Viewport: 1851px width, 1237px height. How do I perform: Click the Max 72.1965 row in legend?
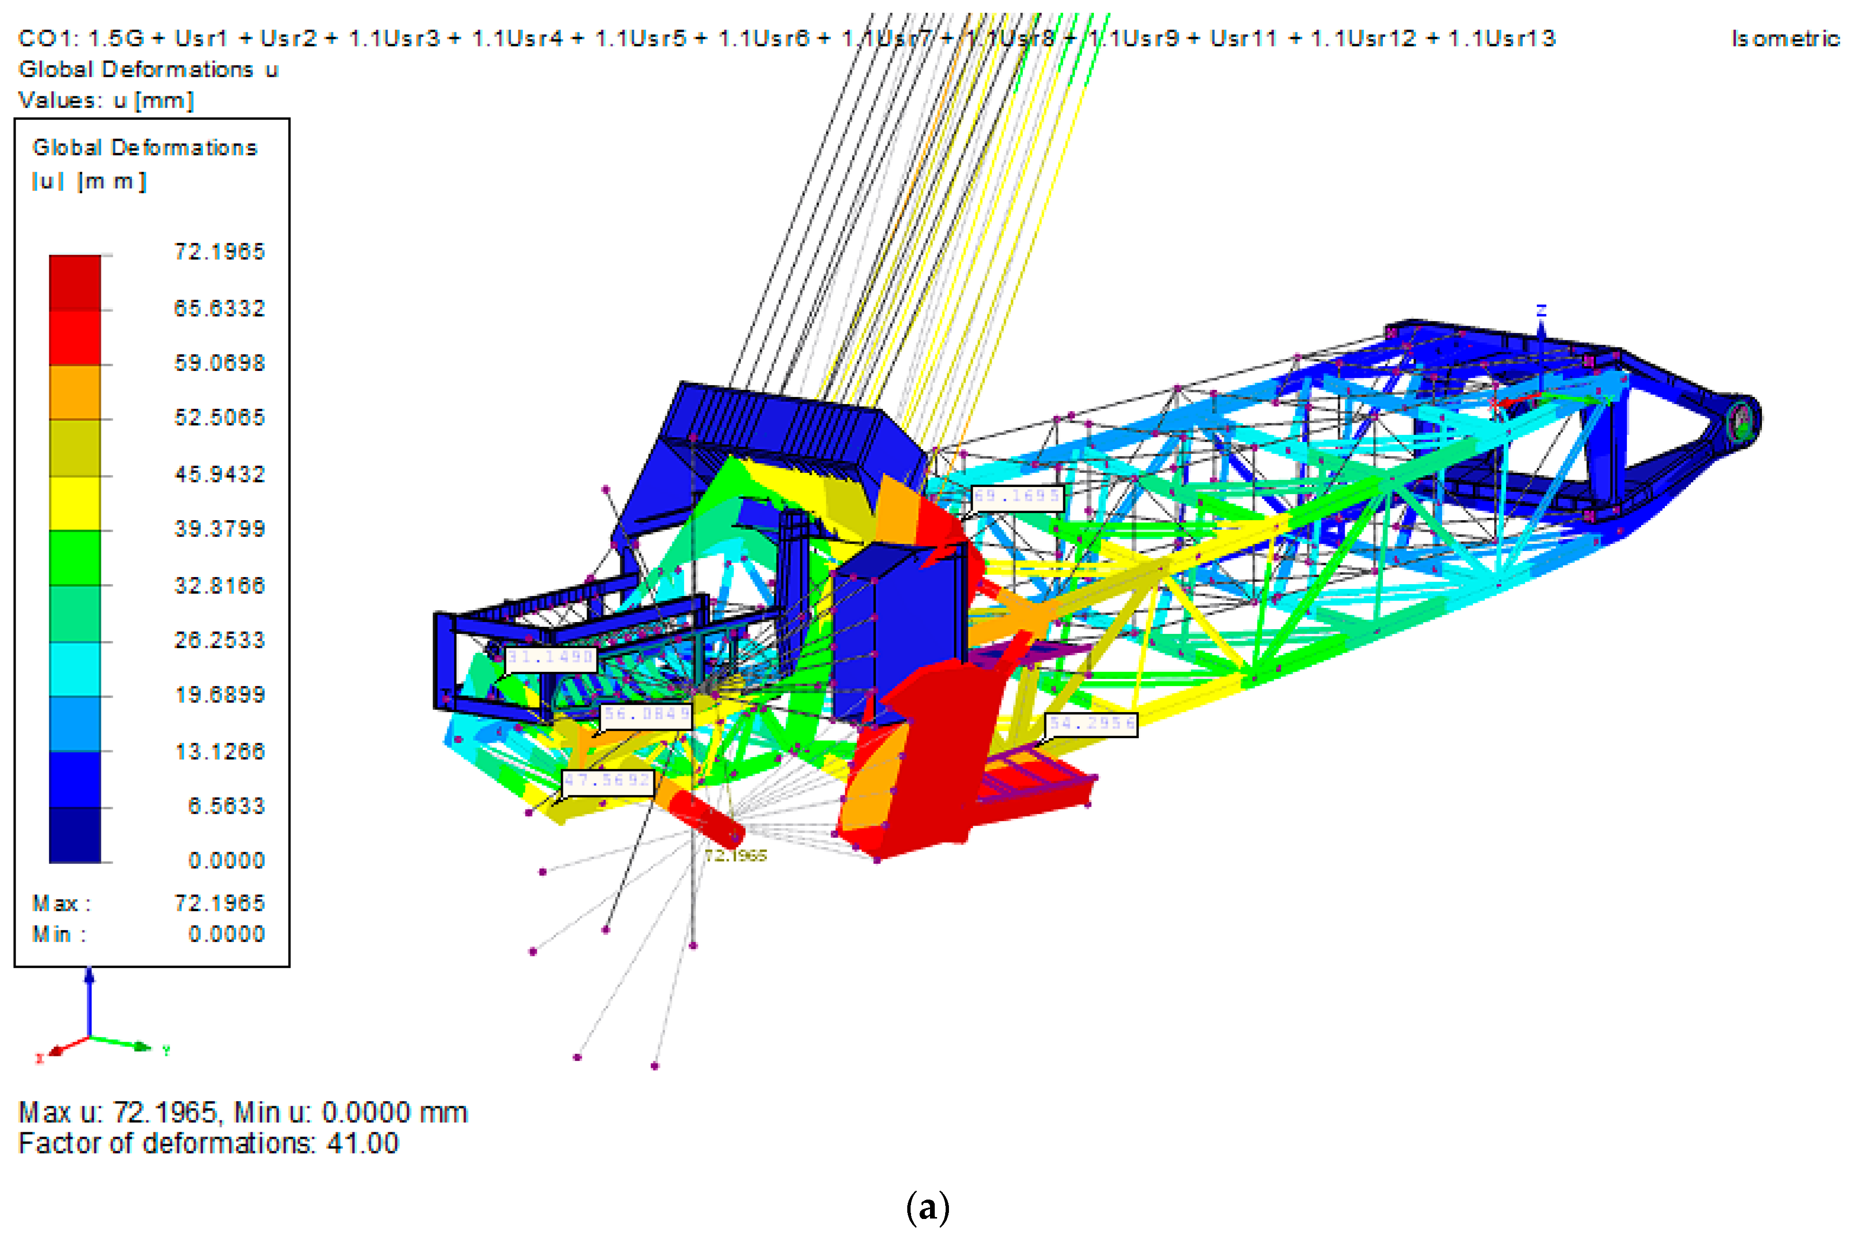pos(148,903)
